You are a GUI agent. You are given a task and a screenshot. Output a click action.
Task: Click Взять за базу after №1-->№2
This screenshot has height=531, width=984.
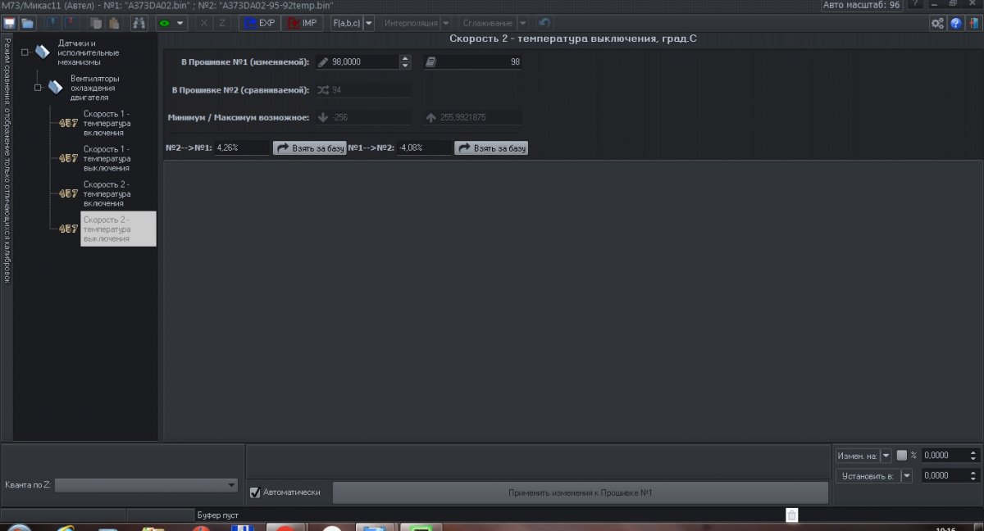491,148
